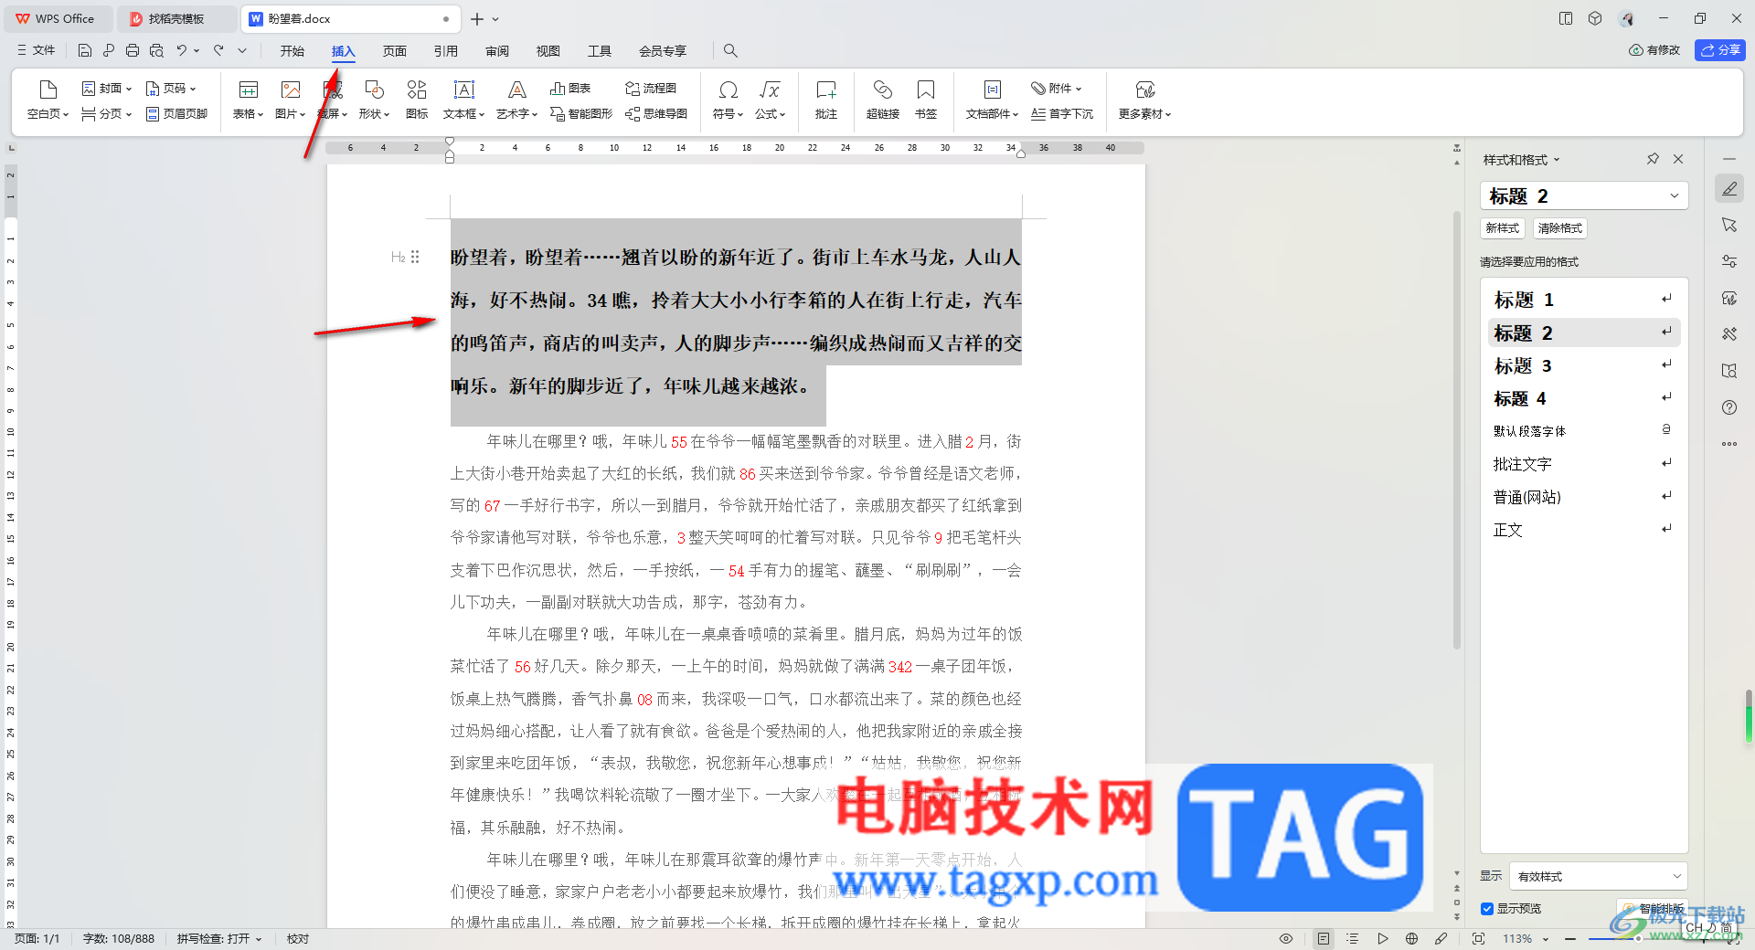Insert a 超链接 hyperlink
Screen dimensions: 1755x950
882,100
